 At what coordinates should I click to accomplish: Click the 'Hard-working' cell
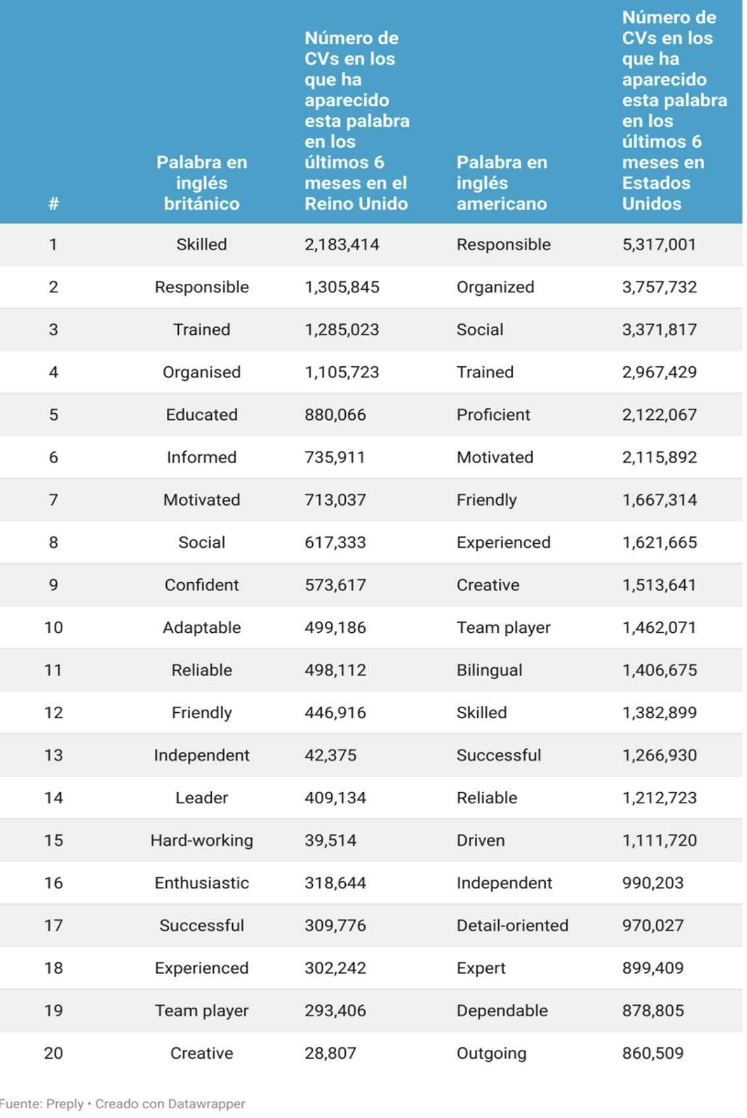201,840
